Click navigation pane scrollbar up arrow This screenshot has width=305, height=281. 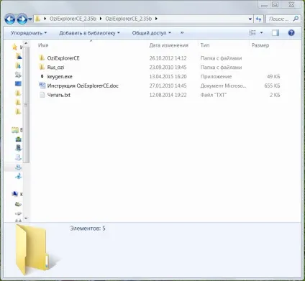(26, 43)
